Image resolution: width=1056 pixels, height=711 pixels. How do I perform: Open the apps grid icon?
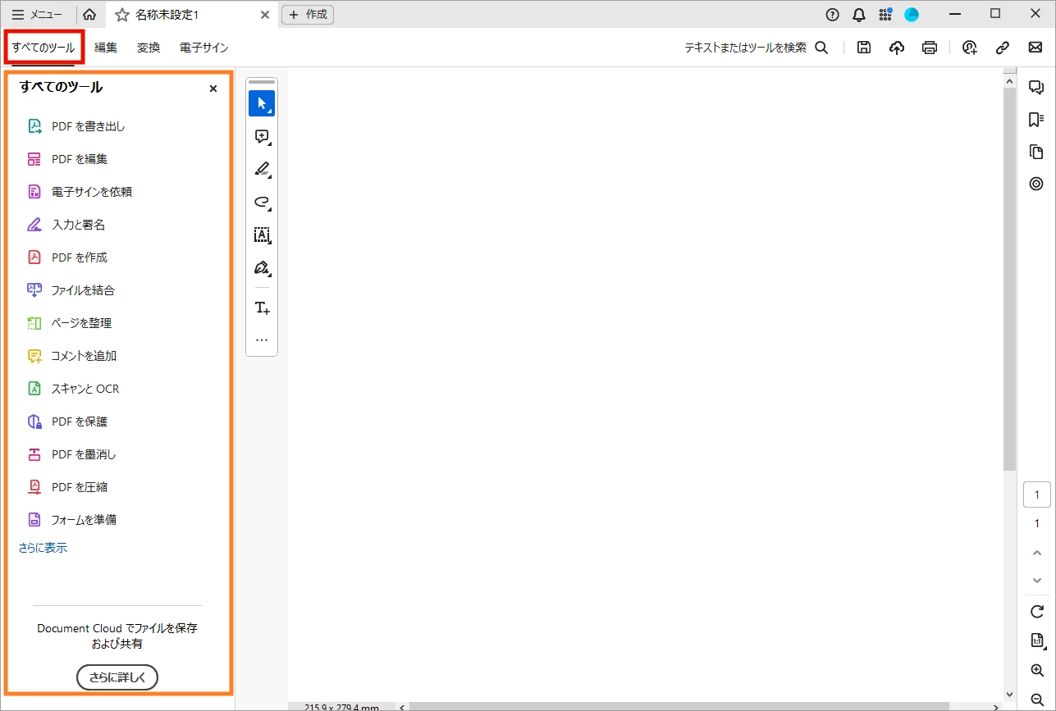point(885,15)
